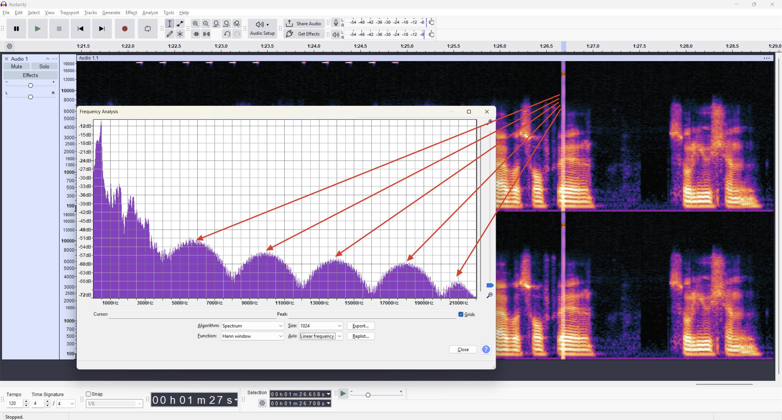Enable the Snap checkbox
The width and height of the screenshot is (782, 420).
[x=89, y=394]
